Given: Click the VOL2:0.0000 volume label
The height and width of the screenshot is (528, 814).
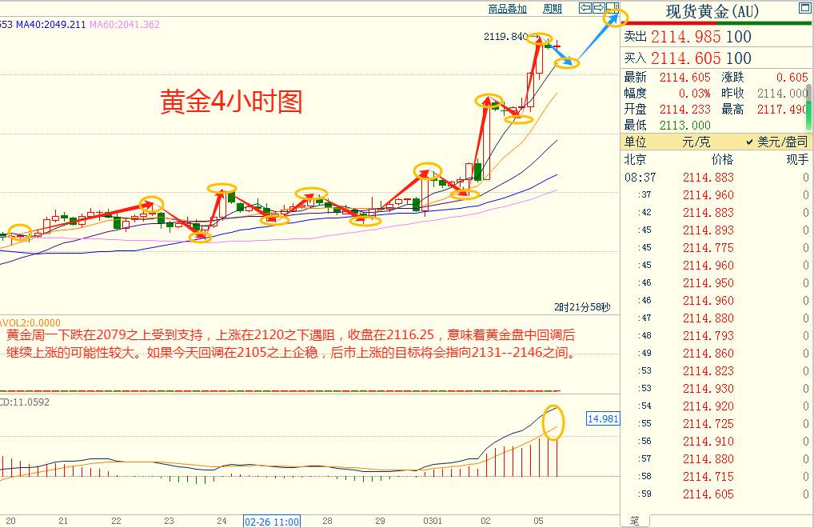Looking at the screenshot, I should click(30, 322).
